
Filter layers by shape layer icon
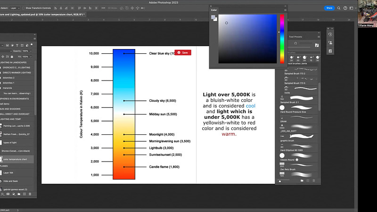pos(22,45)
